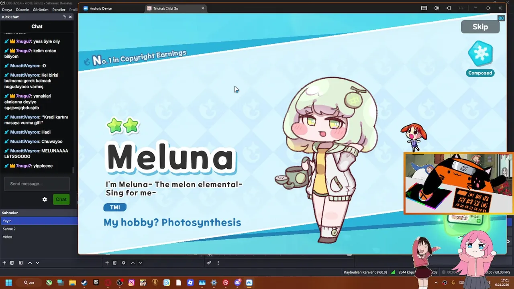
Task: Open OBS Studio from the taskbar
Action: (x=120, y=283)
